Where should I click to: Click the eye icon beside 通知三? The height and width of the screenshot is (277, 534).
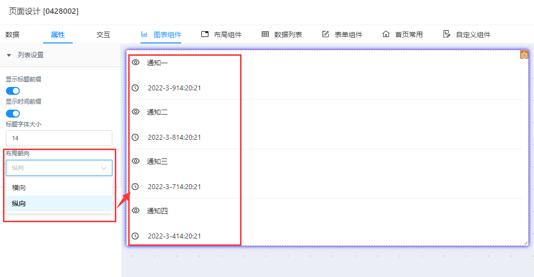[136, 161]
